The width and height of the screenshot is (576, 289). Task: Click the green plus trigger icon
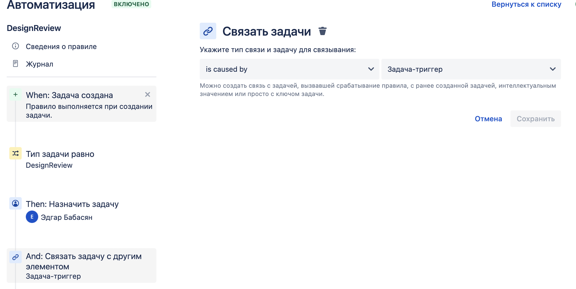tap(15, 94)
